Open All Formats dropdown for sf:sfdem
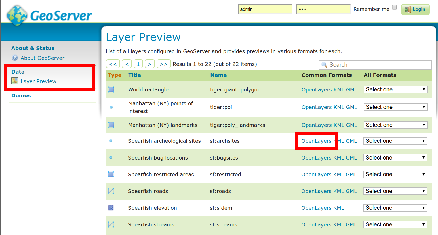The width and height of the screenshot is (438, 235). (x=395, y=208)
